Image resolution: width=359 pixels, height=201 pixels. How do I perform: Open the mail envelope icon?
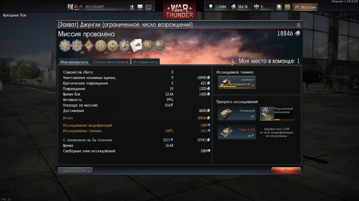[x=148, y=7]
